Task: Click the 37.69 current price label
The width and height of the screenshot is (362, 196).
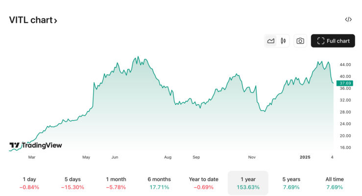Action: point(345,83)
